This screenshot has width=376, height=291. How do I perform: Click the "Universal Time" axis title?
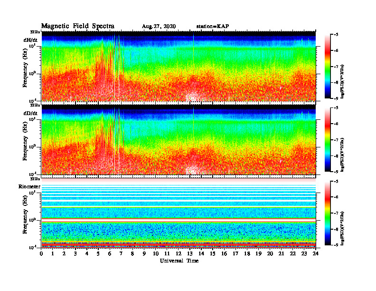(179, 261)
